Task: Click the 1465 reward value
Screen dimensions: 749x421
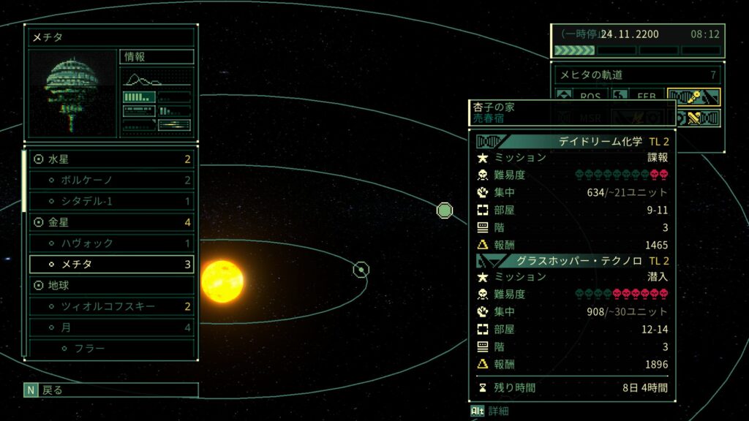Action: [x=656, y=246]
